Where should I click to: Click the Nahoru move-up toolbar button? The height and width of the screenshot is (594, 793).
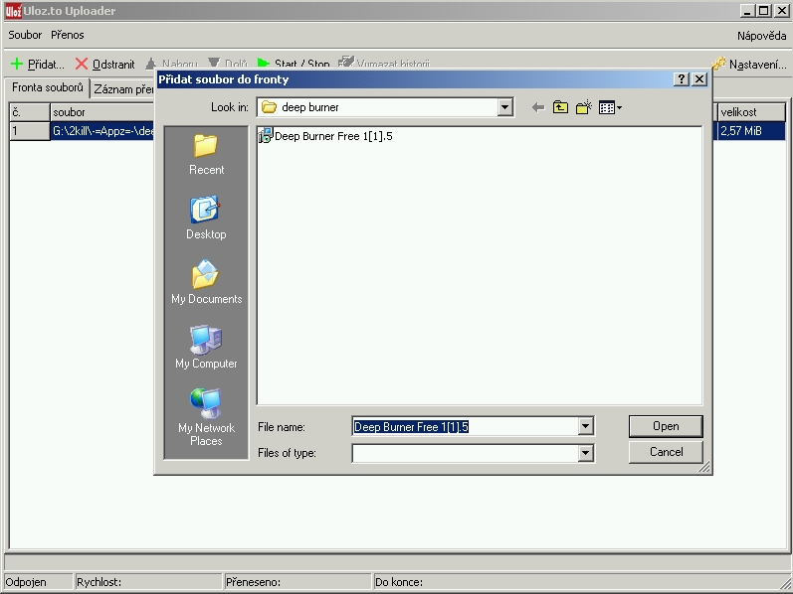pos(171,64)
